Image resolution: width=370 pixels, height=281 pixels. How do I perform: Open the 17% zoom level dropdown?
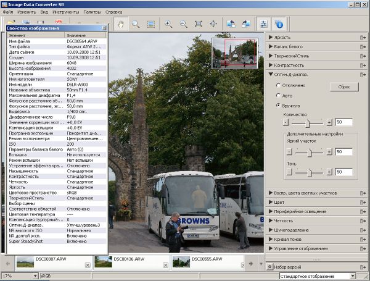click(x=35, y=276)
